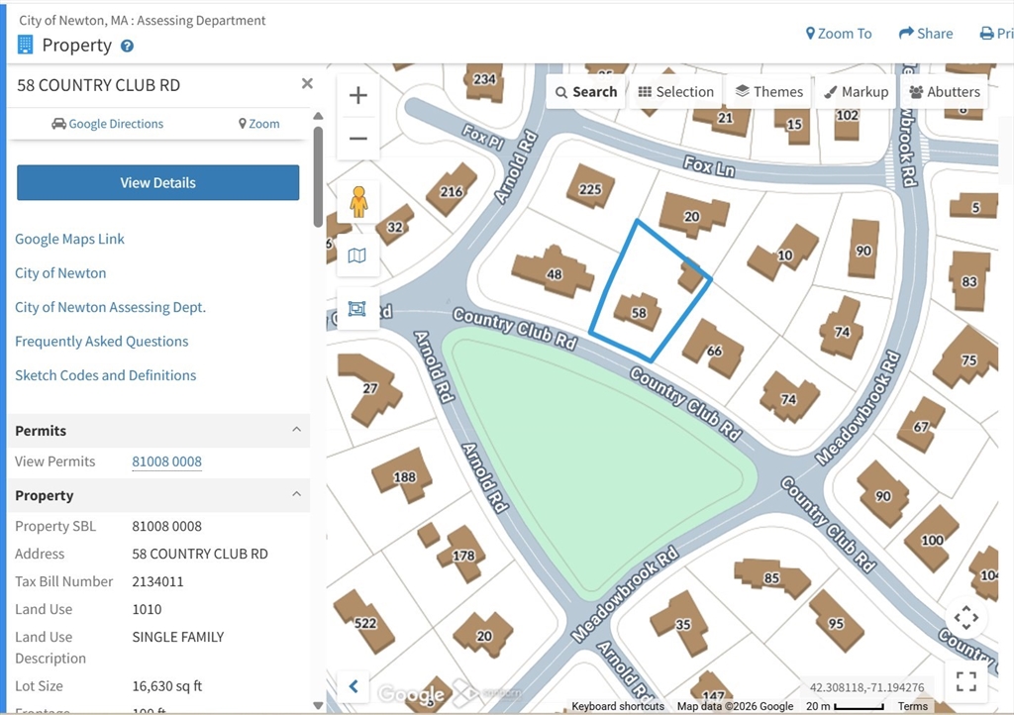Screen dimensions: 1014x715
Task: Collapse the sidebar with the left chevron
Action: coord(354,686)
